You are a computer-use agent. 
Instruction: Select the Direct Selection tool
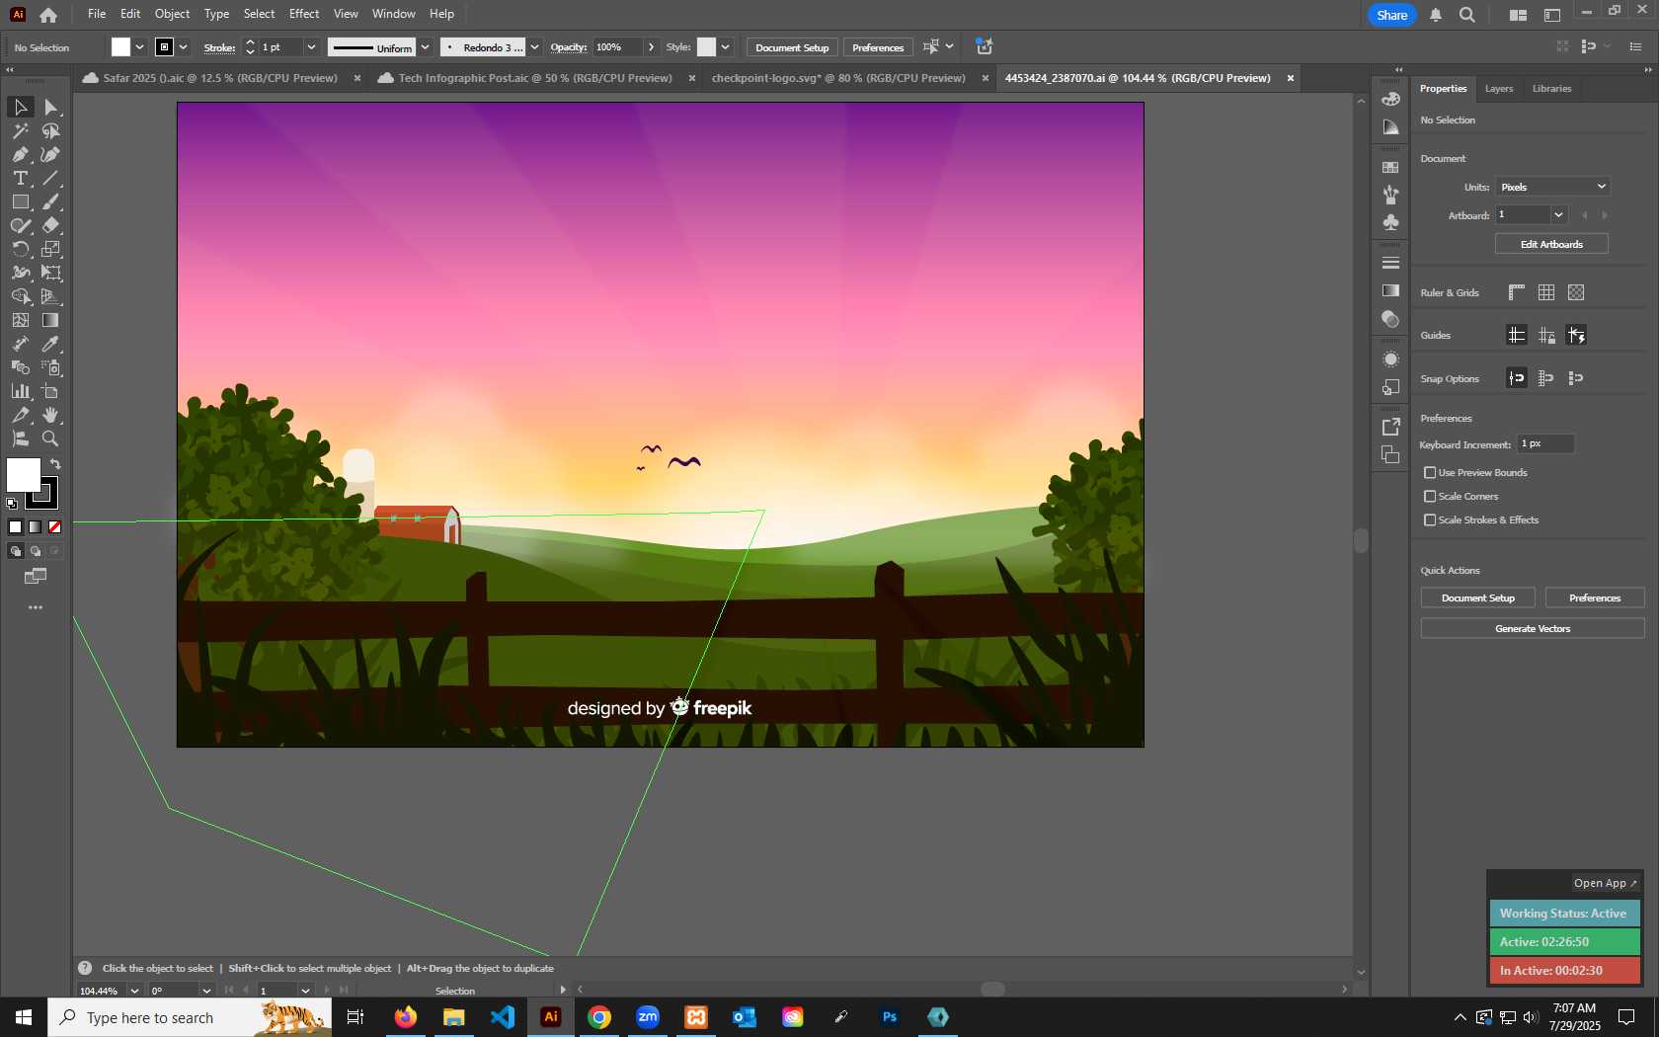50,107
